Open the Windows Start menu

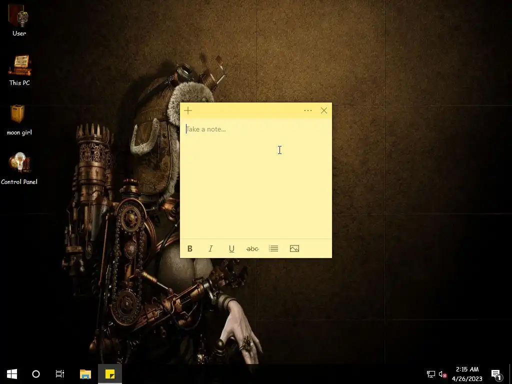pyautogui.click(x=12, y=374)
